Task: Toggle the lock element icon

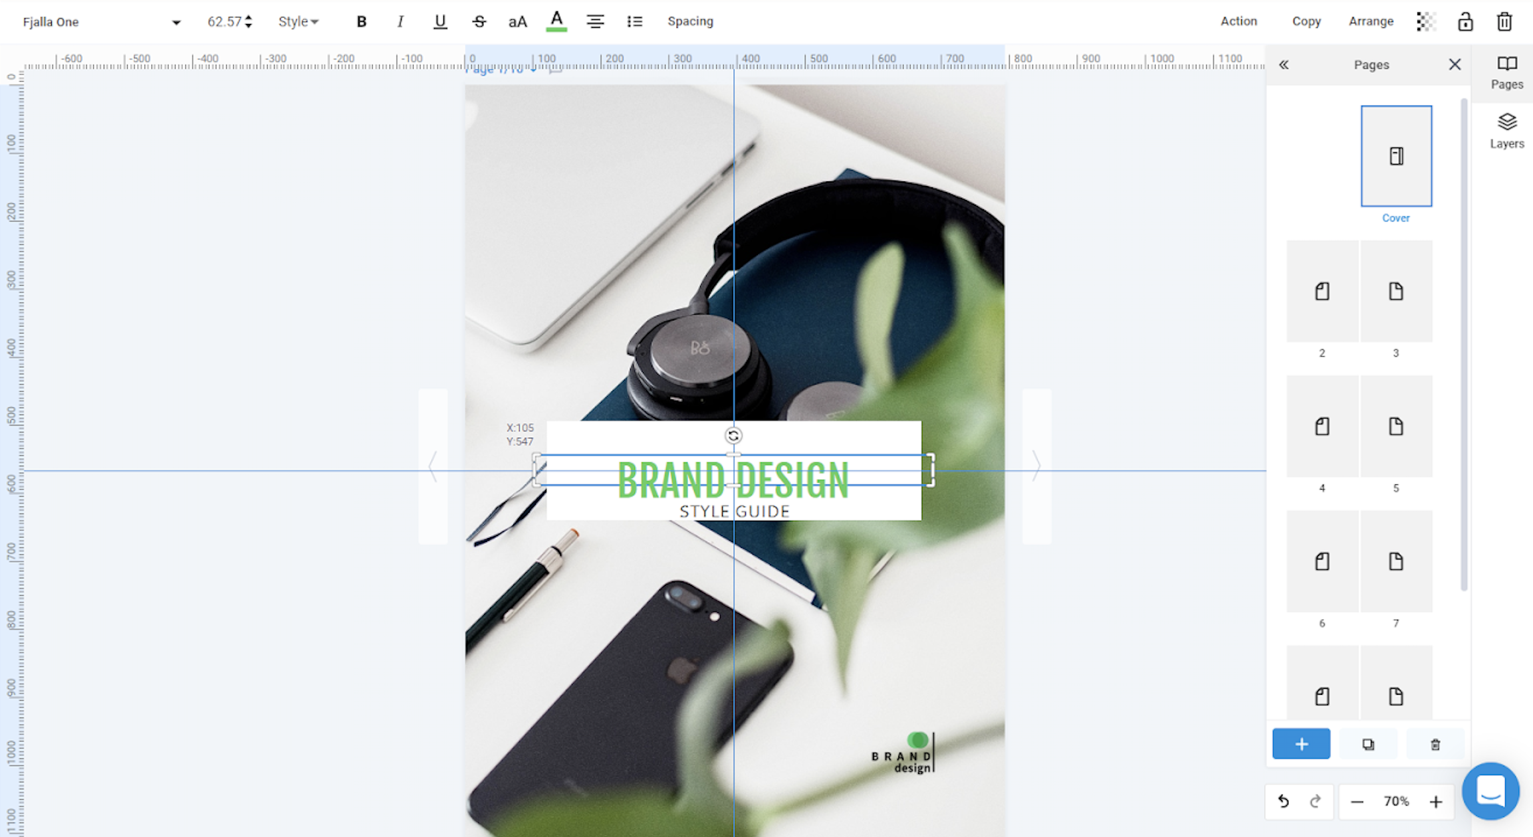Action: (1465, 21)
